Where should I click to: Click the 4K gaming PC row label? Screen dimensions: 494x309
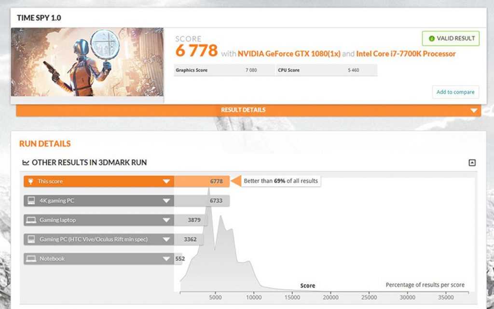coord(57,201)
